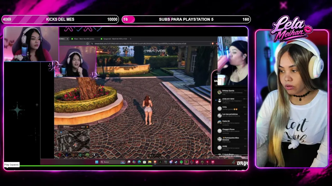Click the Participantes Miss Universe group avatar
The image size is (332, 186).
(219, 139)
